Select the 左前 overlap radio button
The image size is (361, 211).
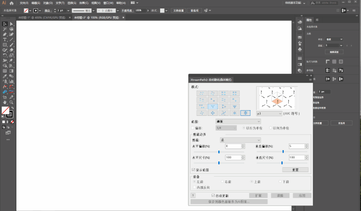[x=195, y=181]
